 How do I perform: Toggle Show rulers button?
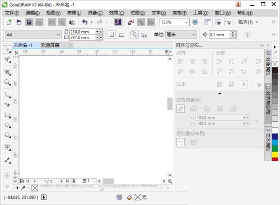[x=208, y=22]
